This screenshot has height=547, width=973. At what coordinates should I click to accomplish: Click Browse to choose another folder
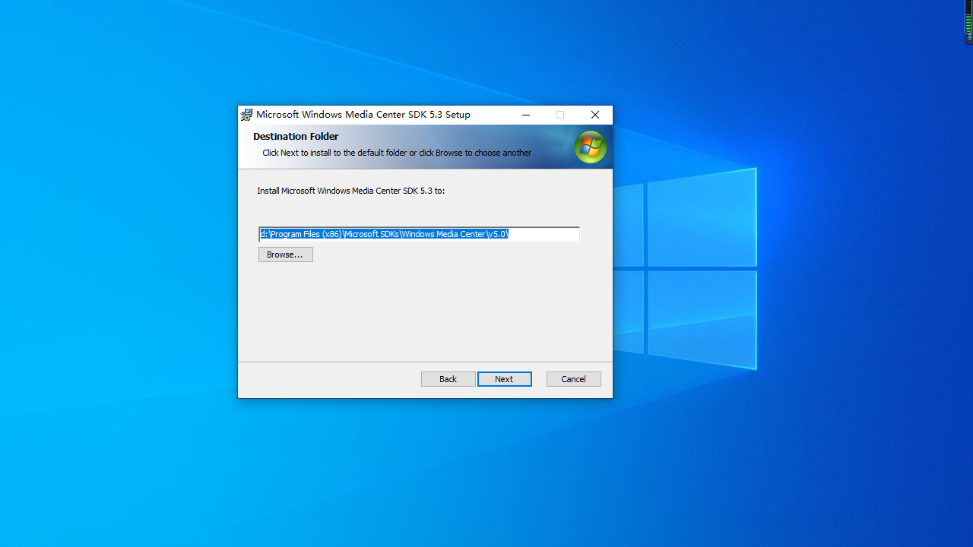(x=285, y=254)
